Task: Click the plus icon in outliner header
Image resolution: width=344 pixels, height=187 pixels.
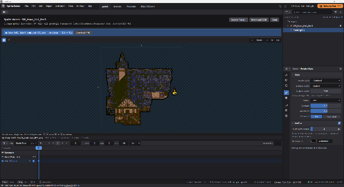Action: point(341,12)
